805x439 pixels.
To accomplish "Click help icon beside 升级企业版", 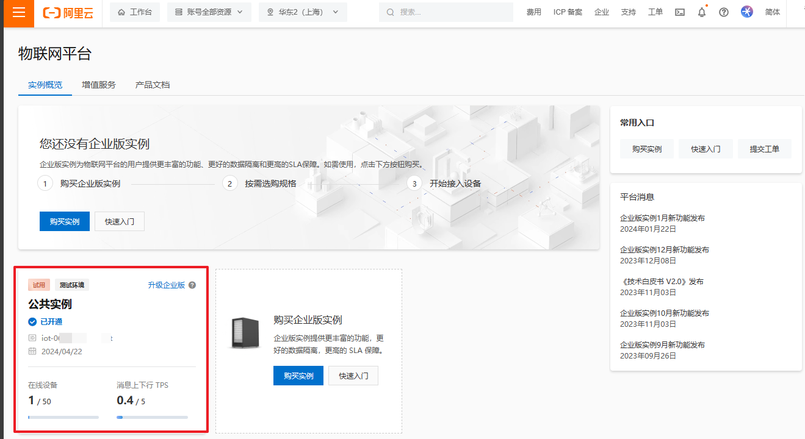I will pos(192,285).
